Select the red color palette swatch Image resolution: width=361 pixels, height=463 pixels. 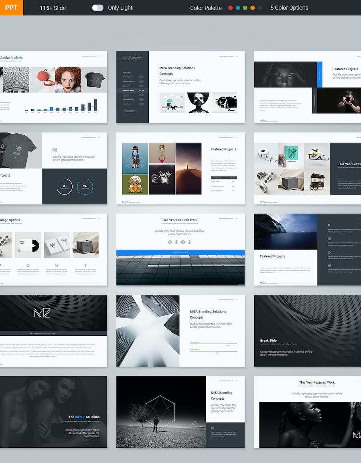(230, 8)
